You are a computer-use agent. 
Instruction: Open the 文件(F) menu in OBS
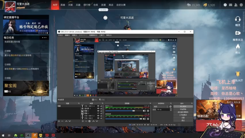pyautogui.click(x=60, y=35)
